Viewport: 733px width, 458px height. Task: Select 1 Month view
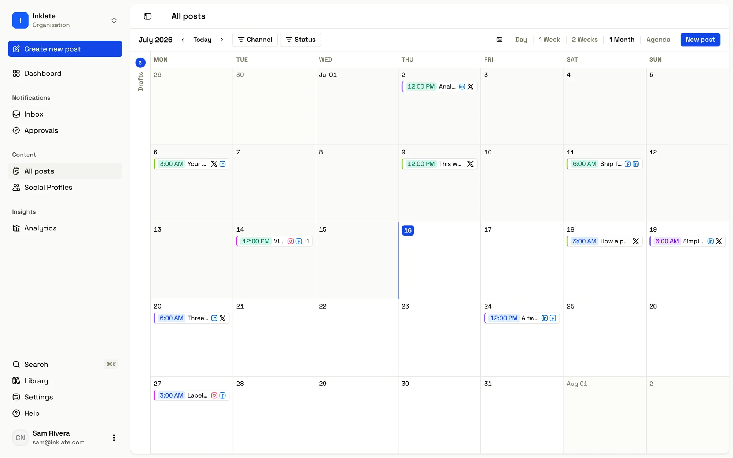click(x=622, y=40)
